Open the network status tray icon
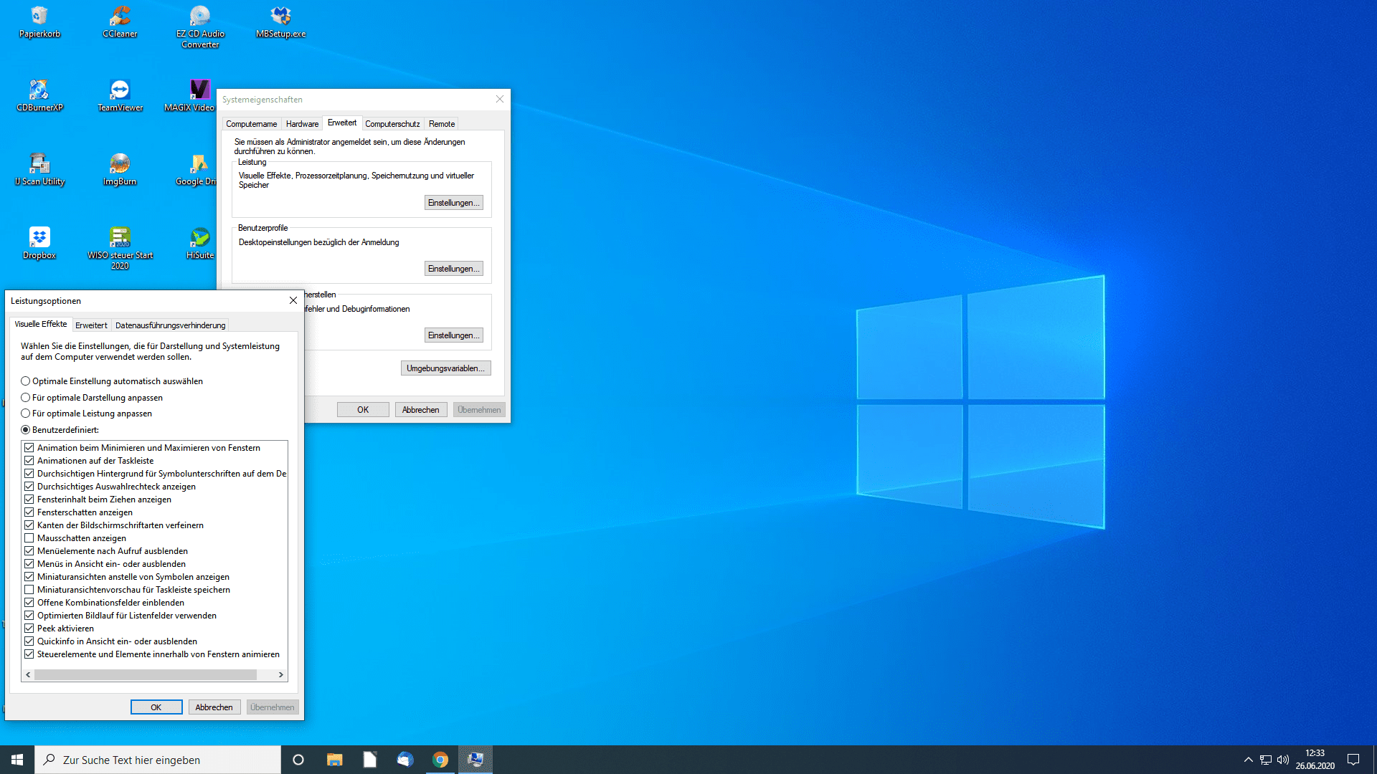 coord(1266,760)
